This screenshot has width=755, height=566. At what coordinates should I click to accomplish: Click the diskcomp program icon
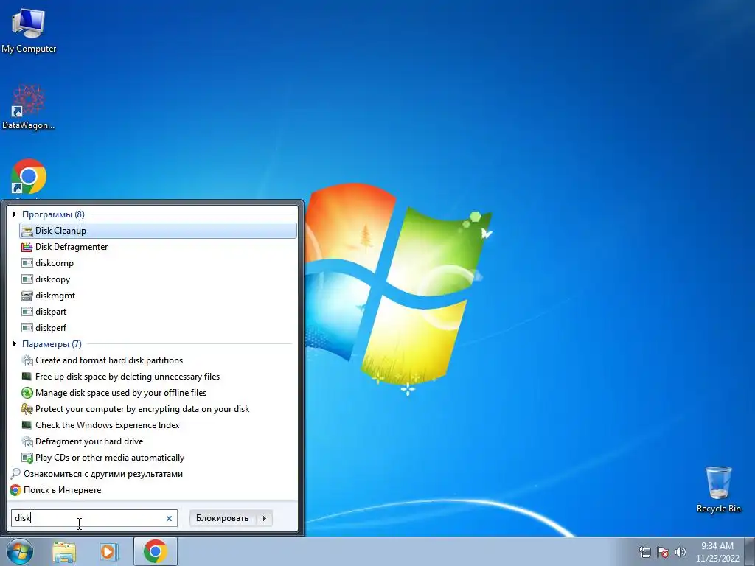pos(27,263)
